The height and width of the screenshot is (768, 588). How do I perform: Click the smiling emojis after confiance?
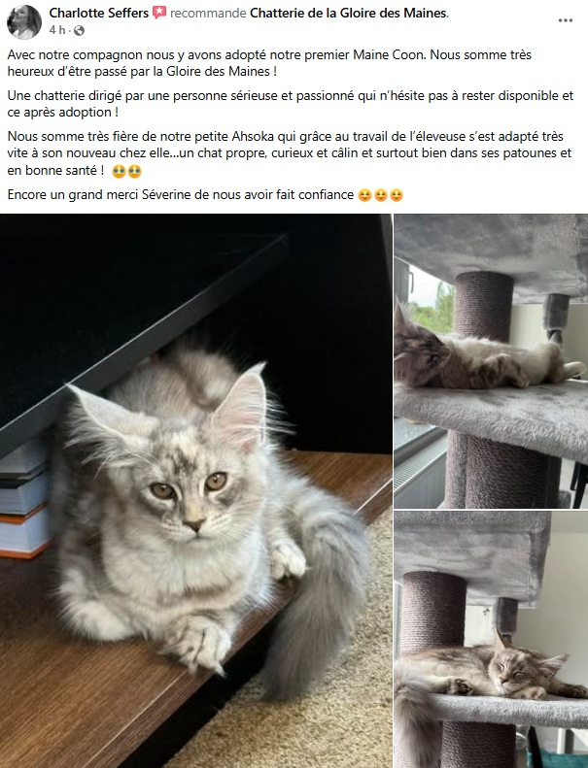coord(381,195)
